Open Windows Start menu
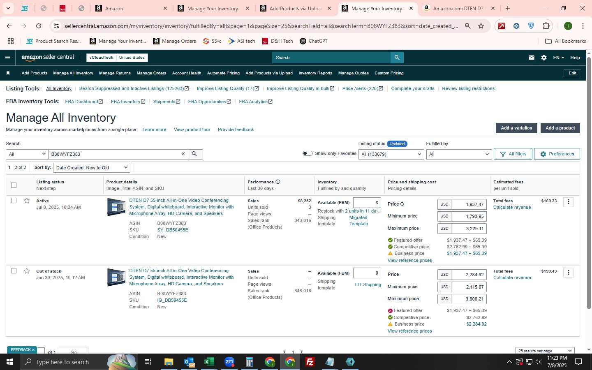This screenshot has width=592, height=370. click(x=10, y=362)
